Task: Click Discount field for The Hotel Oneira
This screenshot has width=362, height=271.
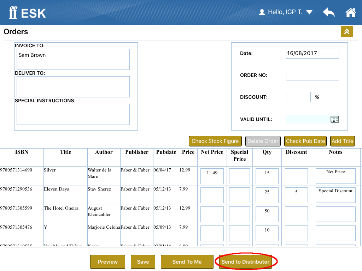Action: click(296, 214)
